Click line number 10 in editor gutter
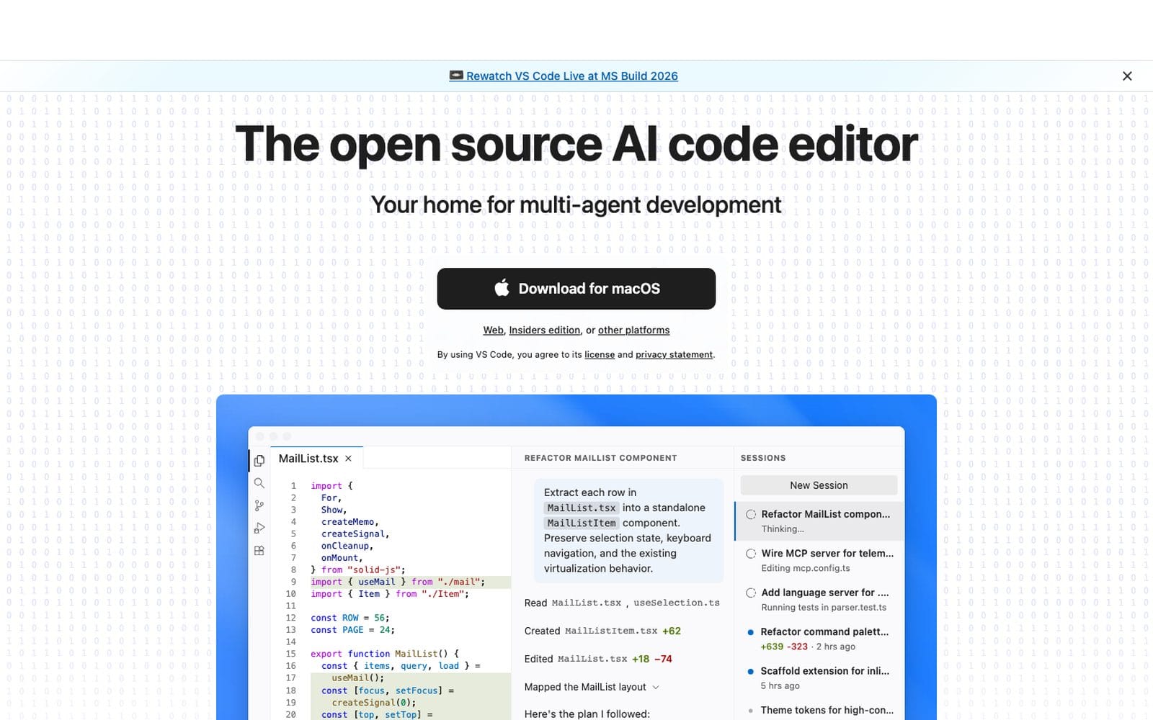 tap(290, 594)
